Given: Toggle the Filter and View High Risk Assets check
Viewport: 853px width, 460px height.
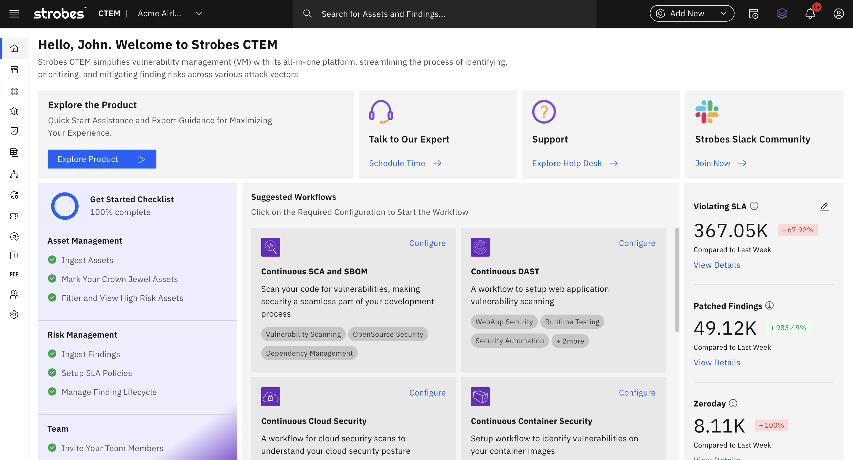Looking at the screenshot, I should [52, 297].
